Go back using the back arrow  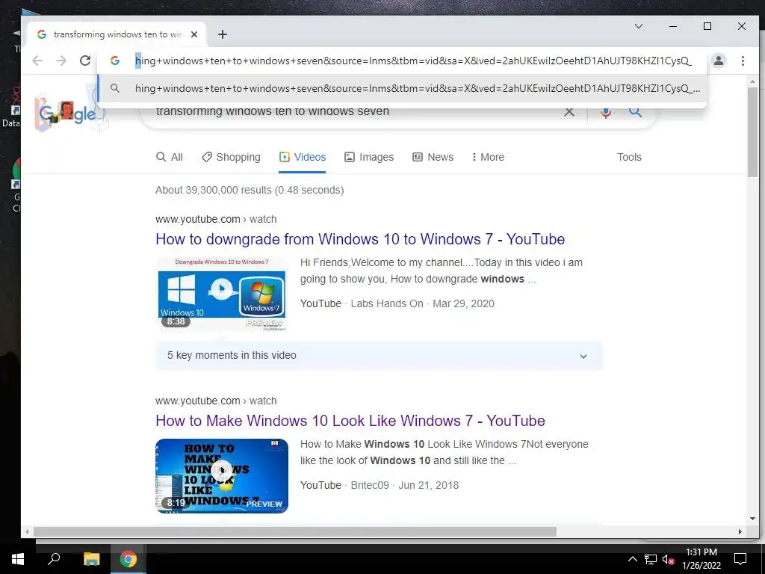click(x=37, y=61)
